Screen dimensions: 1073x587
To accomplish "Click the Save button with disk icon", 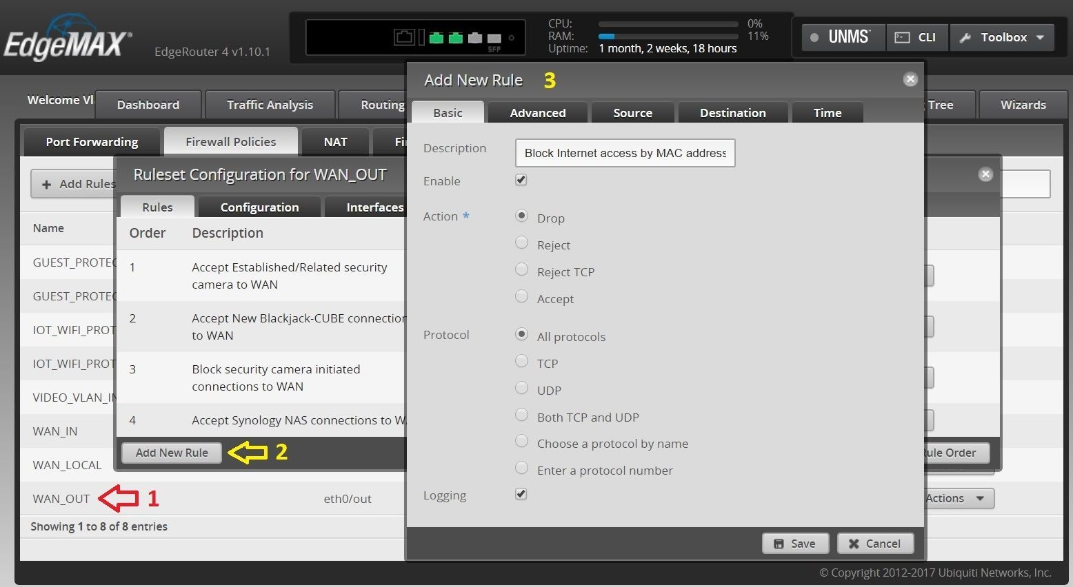I will coord(794,544).
